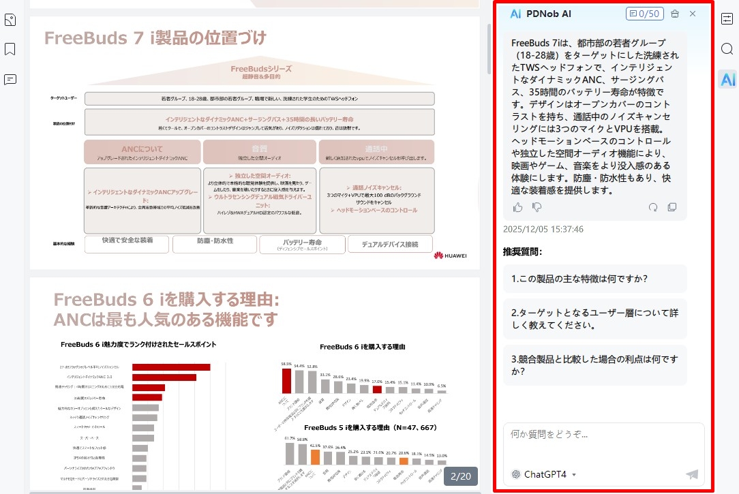739x494 pixels.
Task: Like the AI response with thumbs up
Action: [x=517, y=207]
